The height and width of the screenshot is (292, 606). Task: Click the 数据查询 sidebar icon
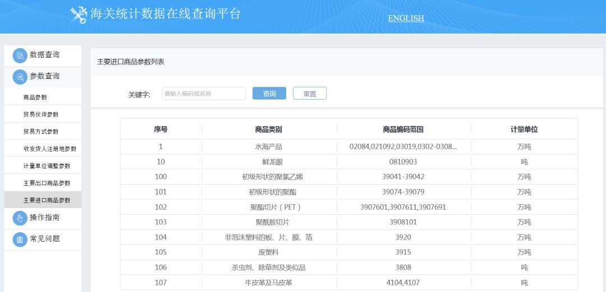pos(20,55)
